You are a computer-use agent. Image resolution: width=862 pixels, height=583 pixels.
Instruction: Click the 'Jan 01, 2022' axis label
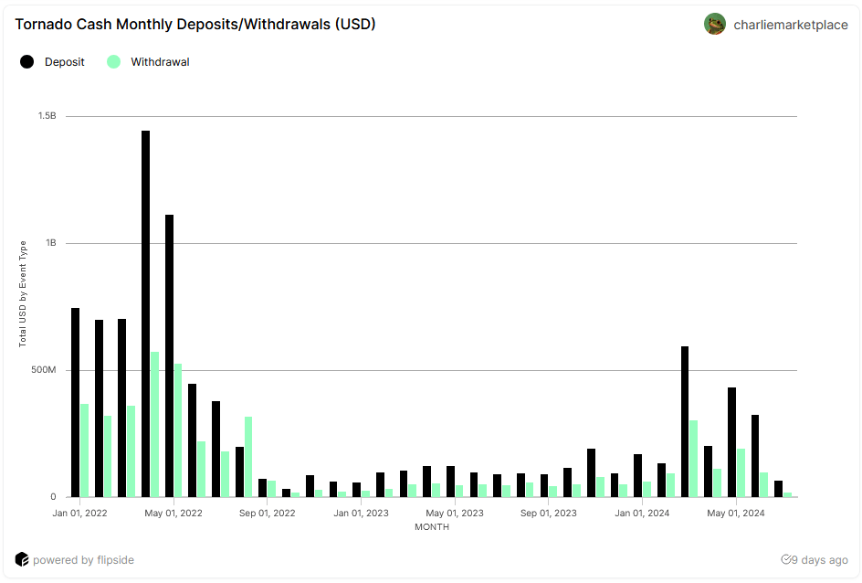click(x=79, y=514)
